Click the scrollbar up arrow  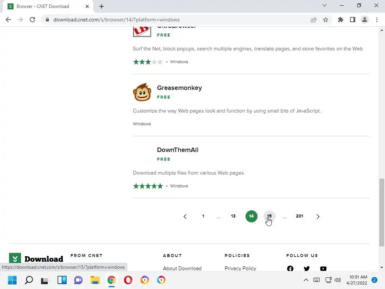pos(382,30)
